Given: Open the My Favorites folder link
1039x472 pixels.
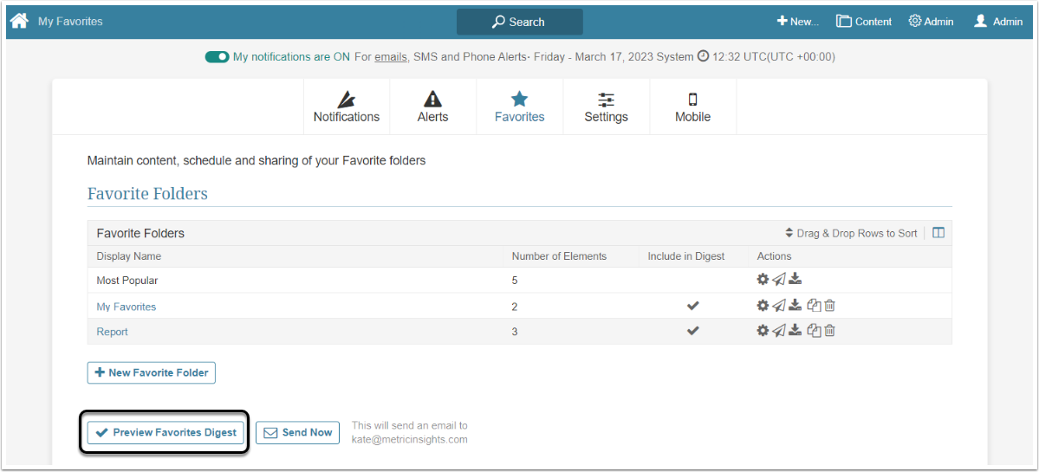Looking at the screenshot, I should pos(127,307).
